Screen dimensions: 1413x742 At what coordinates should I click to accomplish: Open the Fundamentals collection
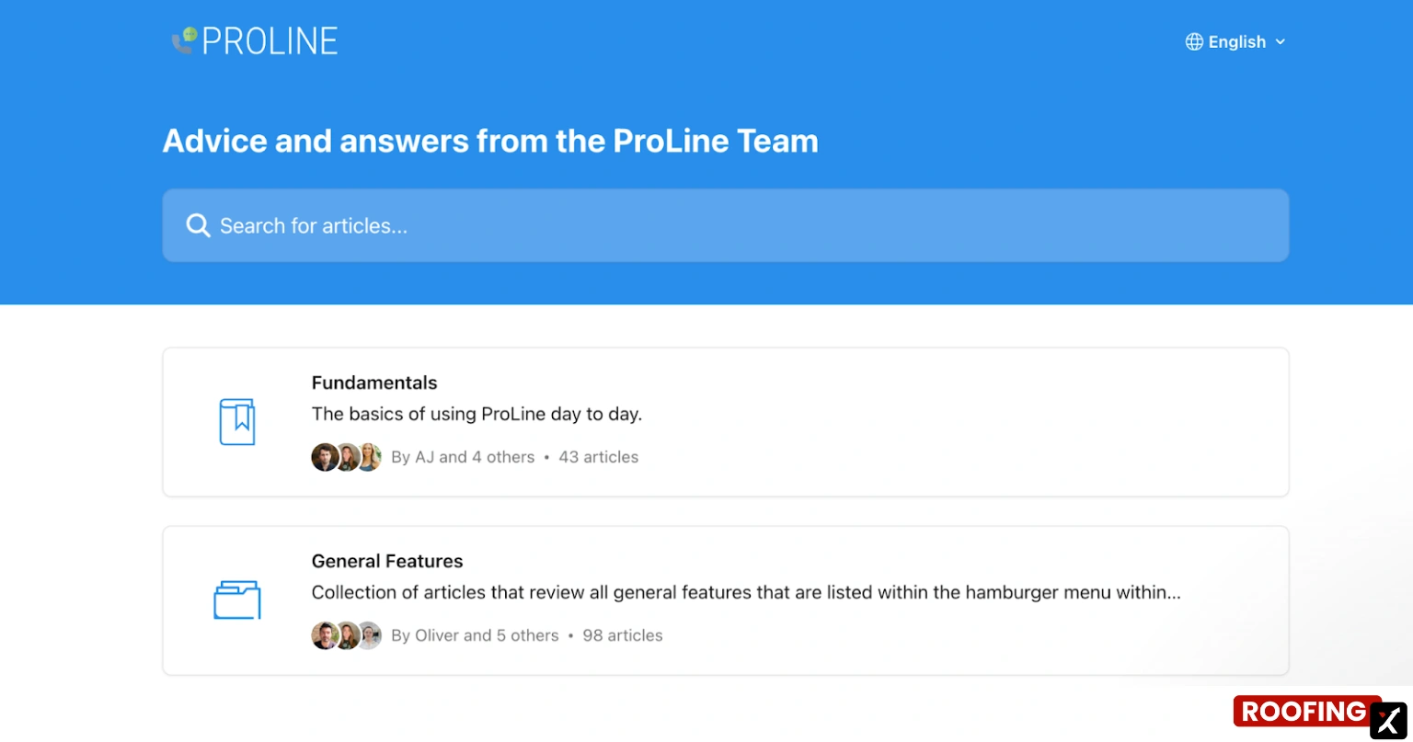374,382
